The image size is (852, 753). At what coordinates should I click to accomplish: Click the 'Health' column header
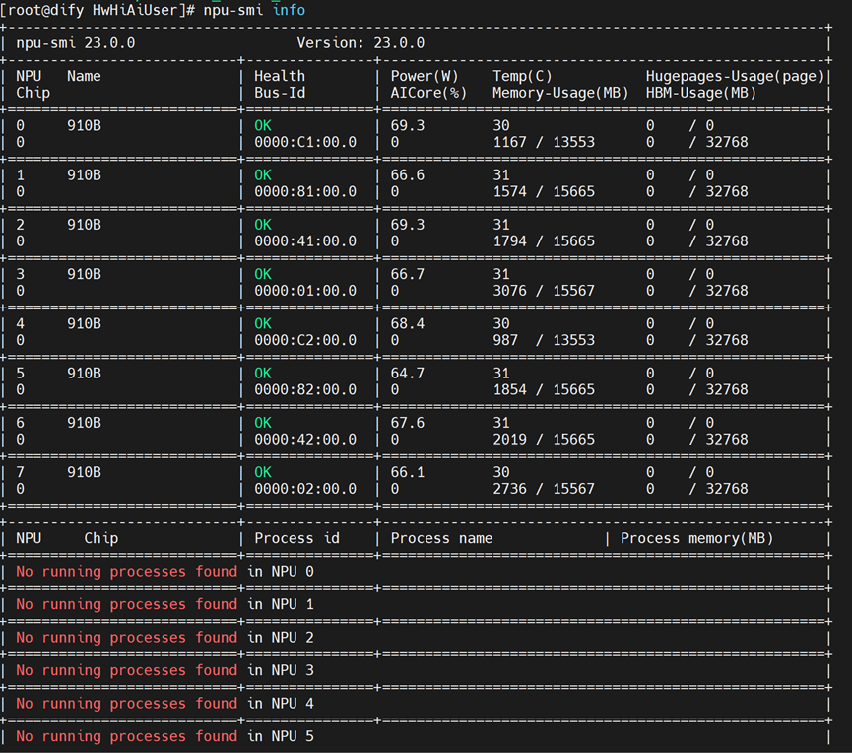[x=280, y=76]
